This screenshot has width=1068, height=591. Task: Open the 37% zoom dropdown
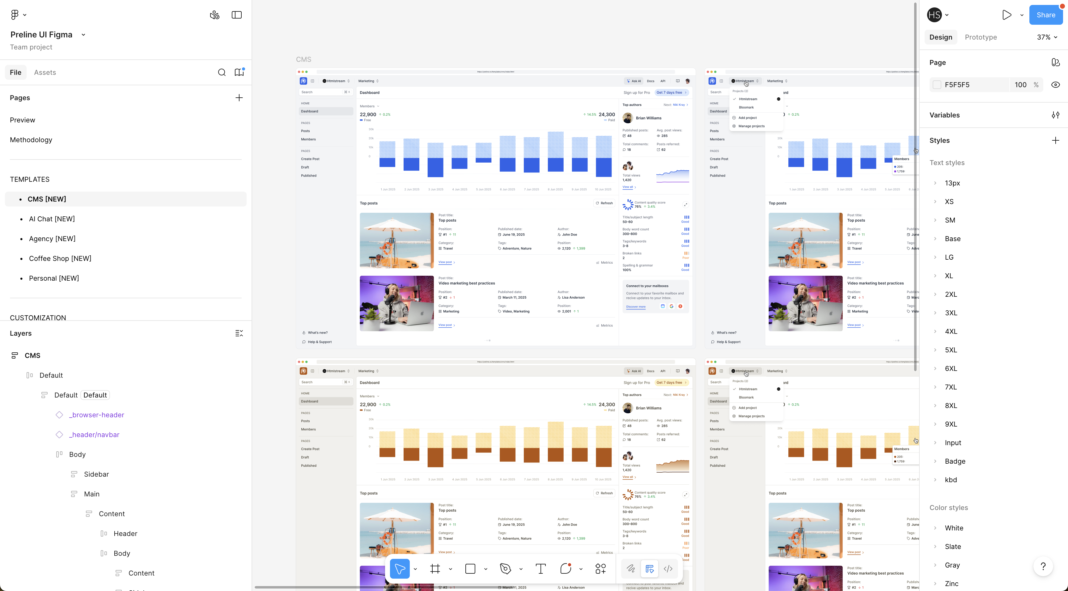click(x=1046, y=37)
